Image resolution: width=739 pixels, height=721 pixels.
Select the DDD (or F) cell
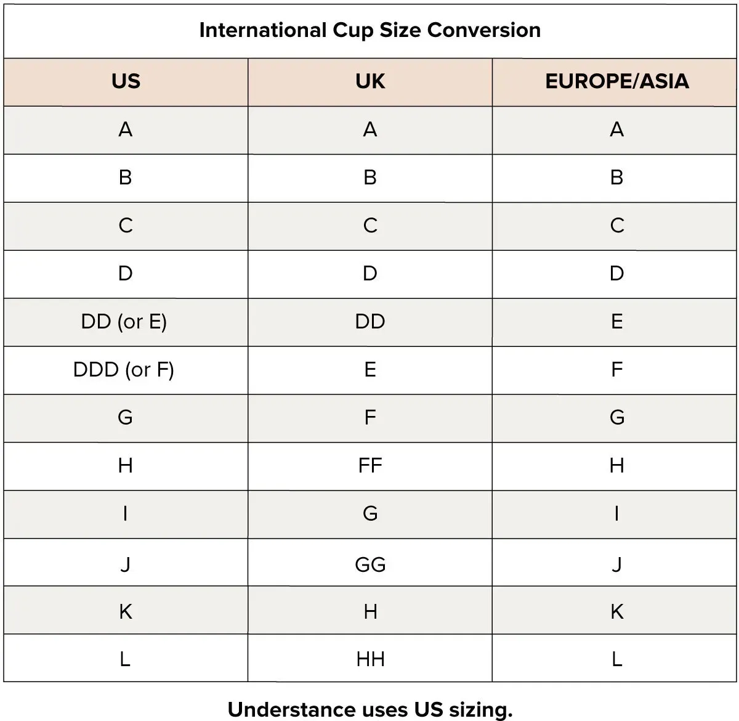click(x=124, y=370)
